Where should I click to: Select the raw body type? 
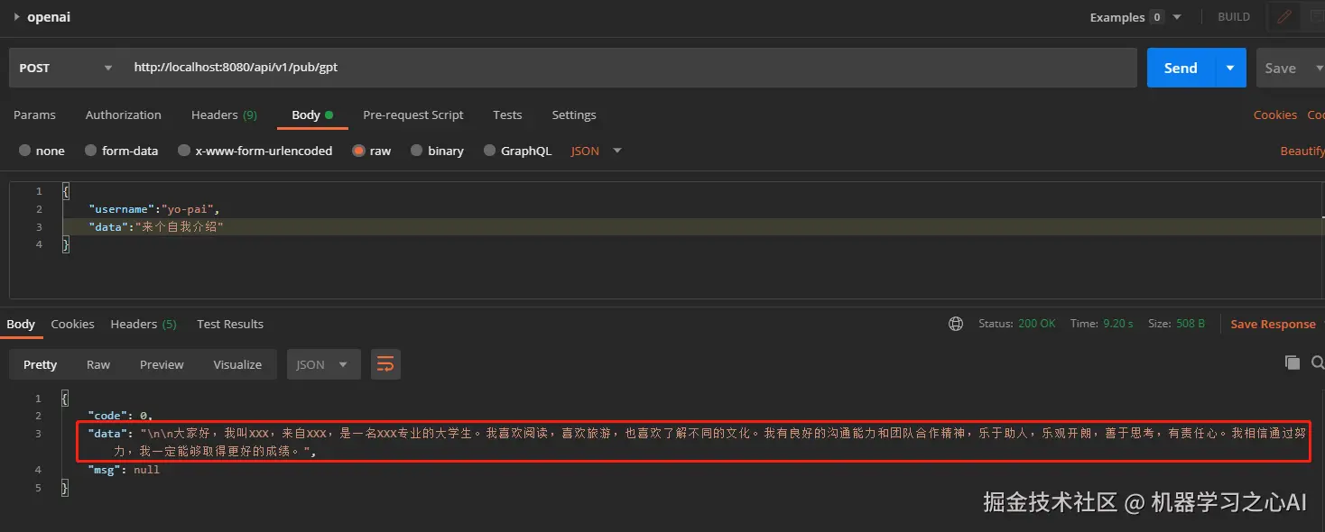[x=372, y=151]
